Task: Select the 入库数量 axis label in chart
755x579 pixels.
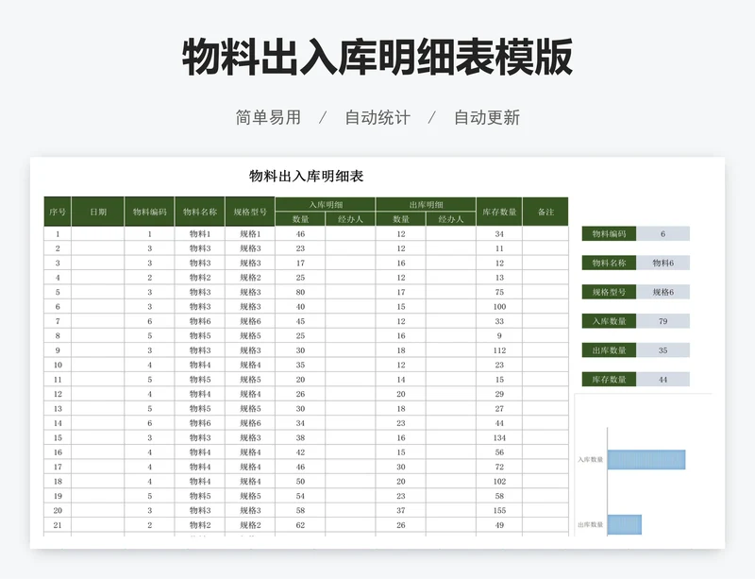Action: click(591, 459)
